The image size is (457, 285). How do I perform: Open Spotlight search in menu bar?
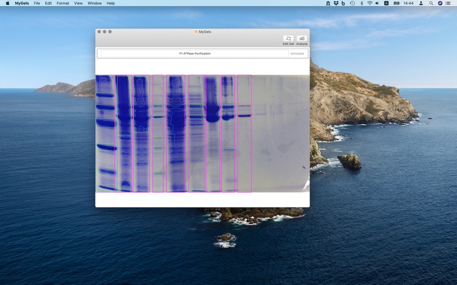tap(431, 3)
